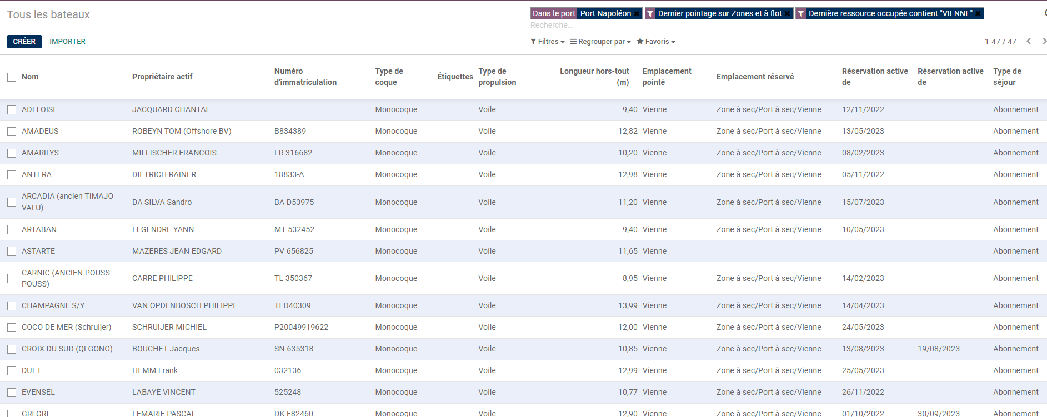
Task: Sort by Longueur hors-tout column header
Action: (x=594, y=77)
